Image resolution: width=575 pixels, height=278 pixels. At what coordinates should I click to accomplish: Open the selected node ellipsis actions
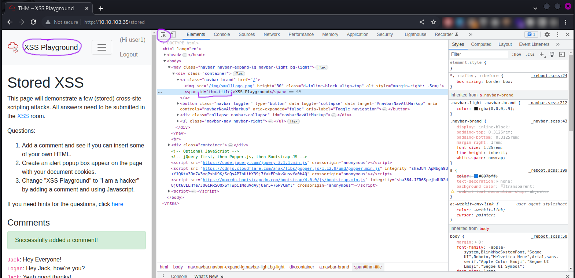click(x=160, y=92)
